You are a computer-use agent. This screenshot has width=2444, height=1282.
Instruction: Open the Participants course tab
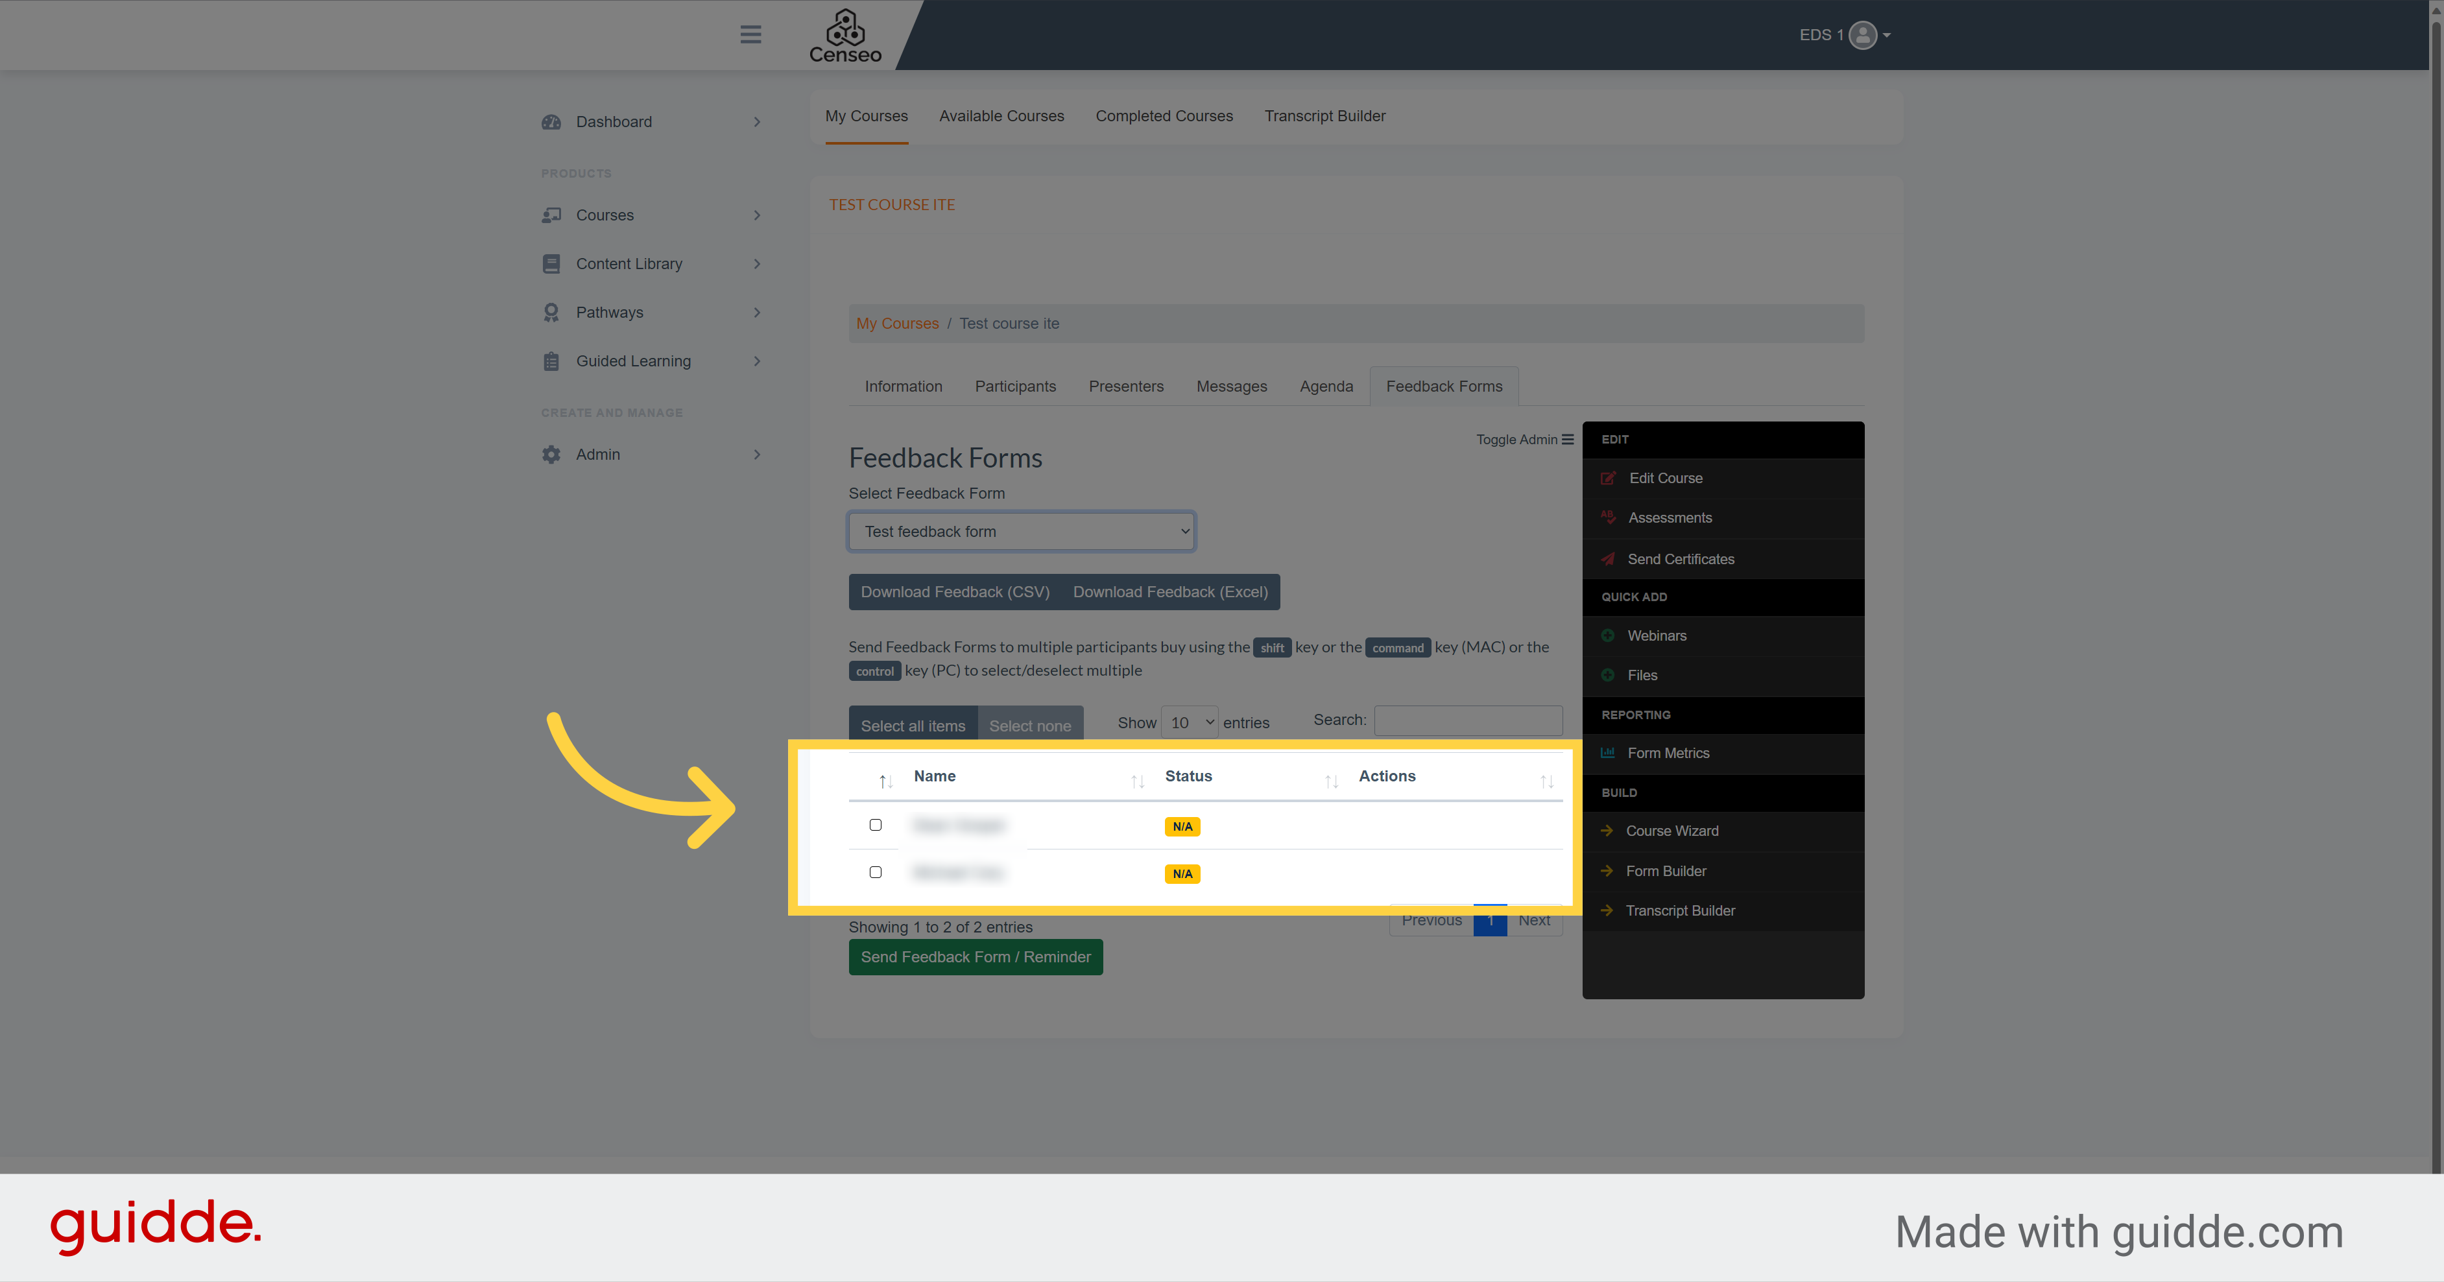pyautogui.click(x=1015, y=387)
